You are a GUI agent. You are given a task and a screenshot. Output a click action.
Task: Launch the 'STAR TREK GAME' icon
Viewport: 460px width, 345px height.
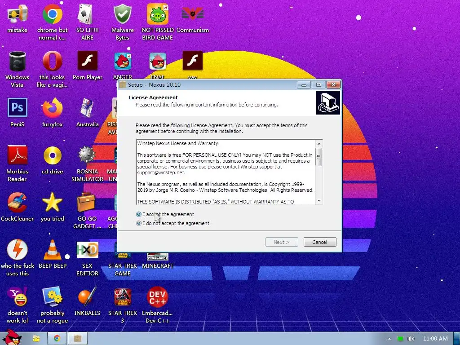pos(123,264)
